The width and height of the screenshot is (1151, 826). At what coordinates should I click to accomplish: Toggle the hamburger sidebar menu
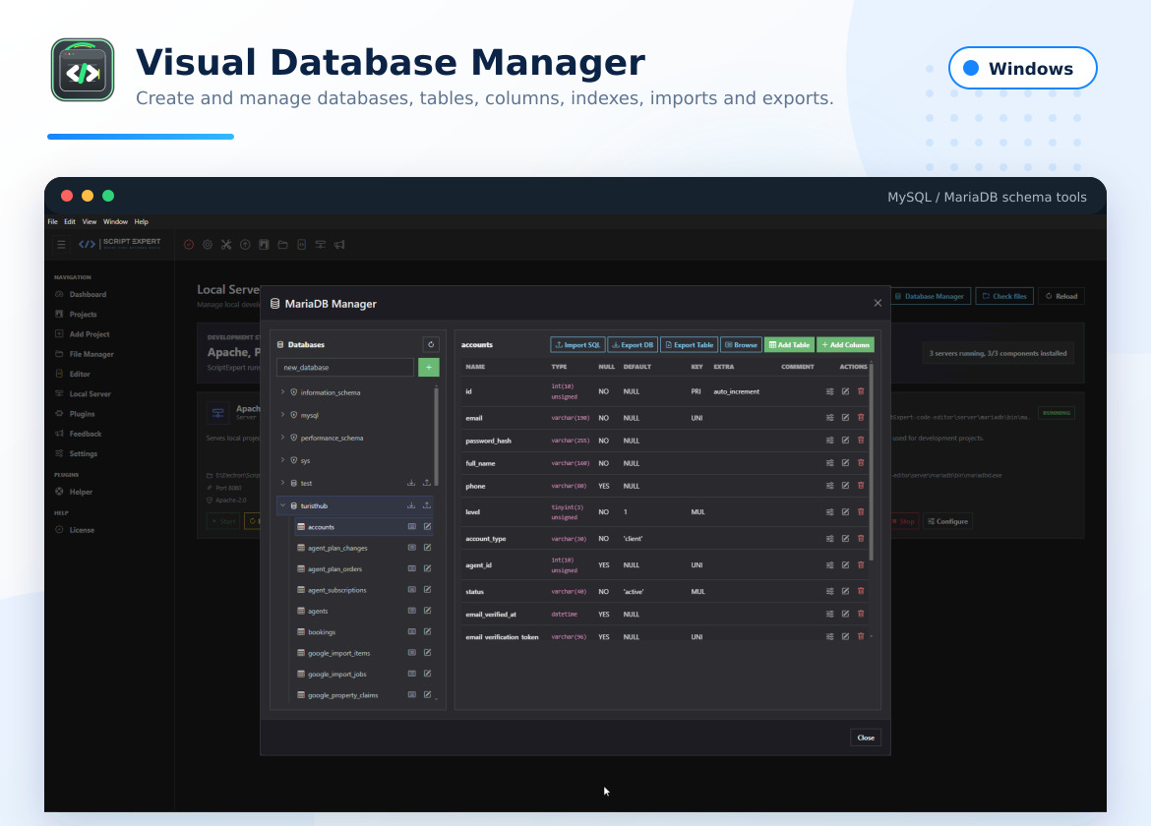click(62, 244)
